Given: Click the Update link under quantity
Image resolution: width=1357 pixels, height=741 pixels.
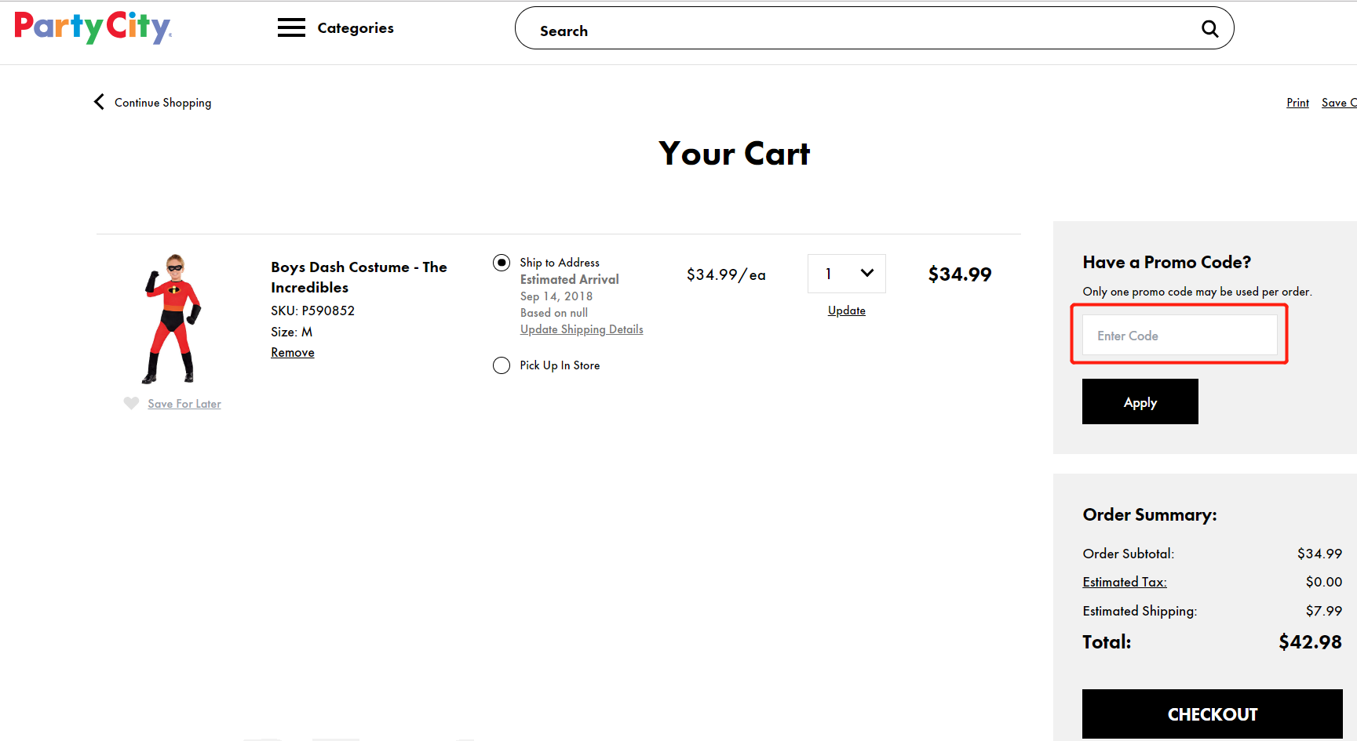Looking at the screenshot, I should [847, 311].
